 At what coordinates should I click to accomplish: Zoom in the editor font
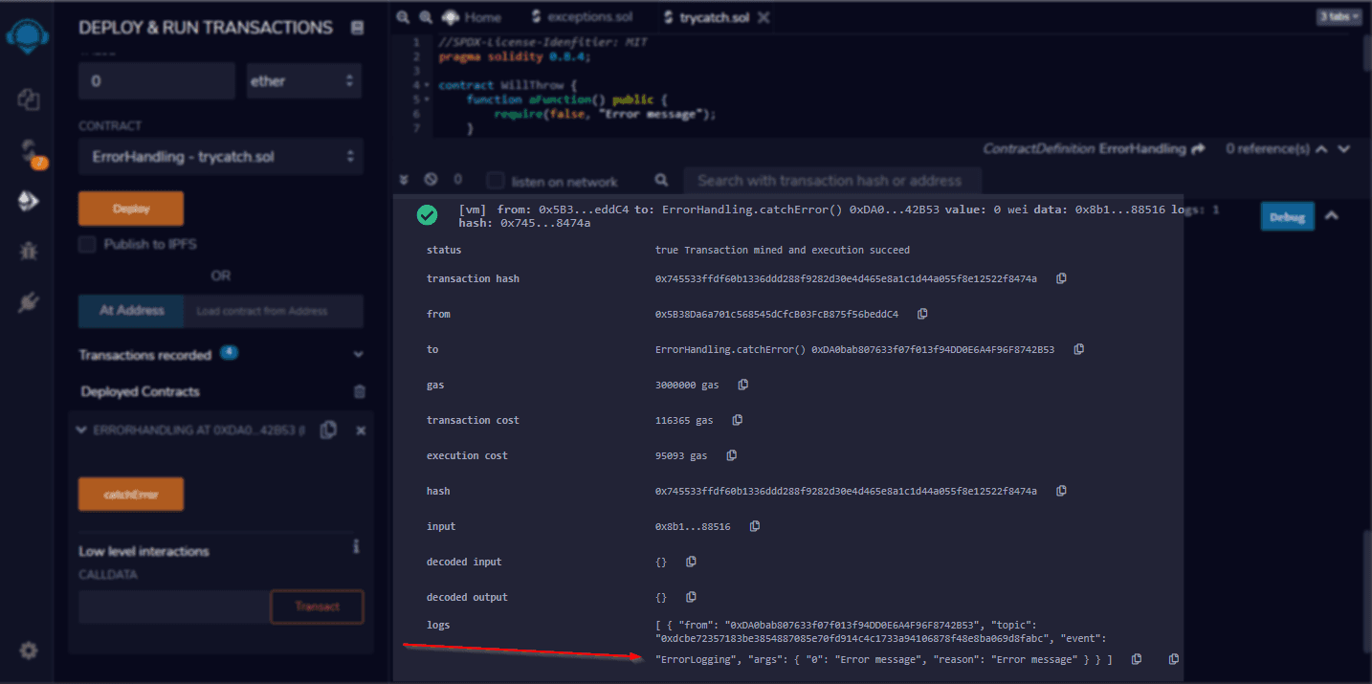coord(426,17)
